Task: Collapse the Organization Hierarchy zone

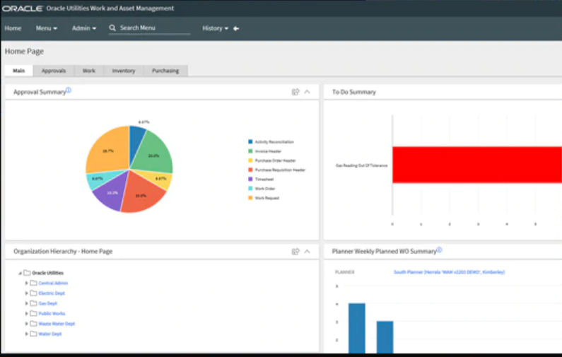Action: (308, 252)
